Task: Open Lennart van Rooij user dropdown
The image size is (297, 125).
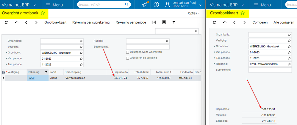Action: point(200,5)
